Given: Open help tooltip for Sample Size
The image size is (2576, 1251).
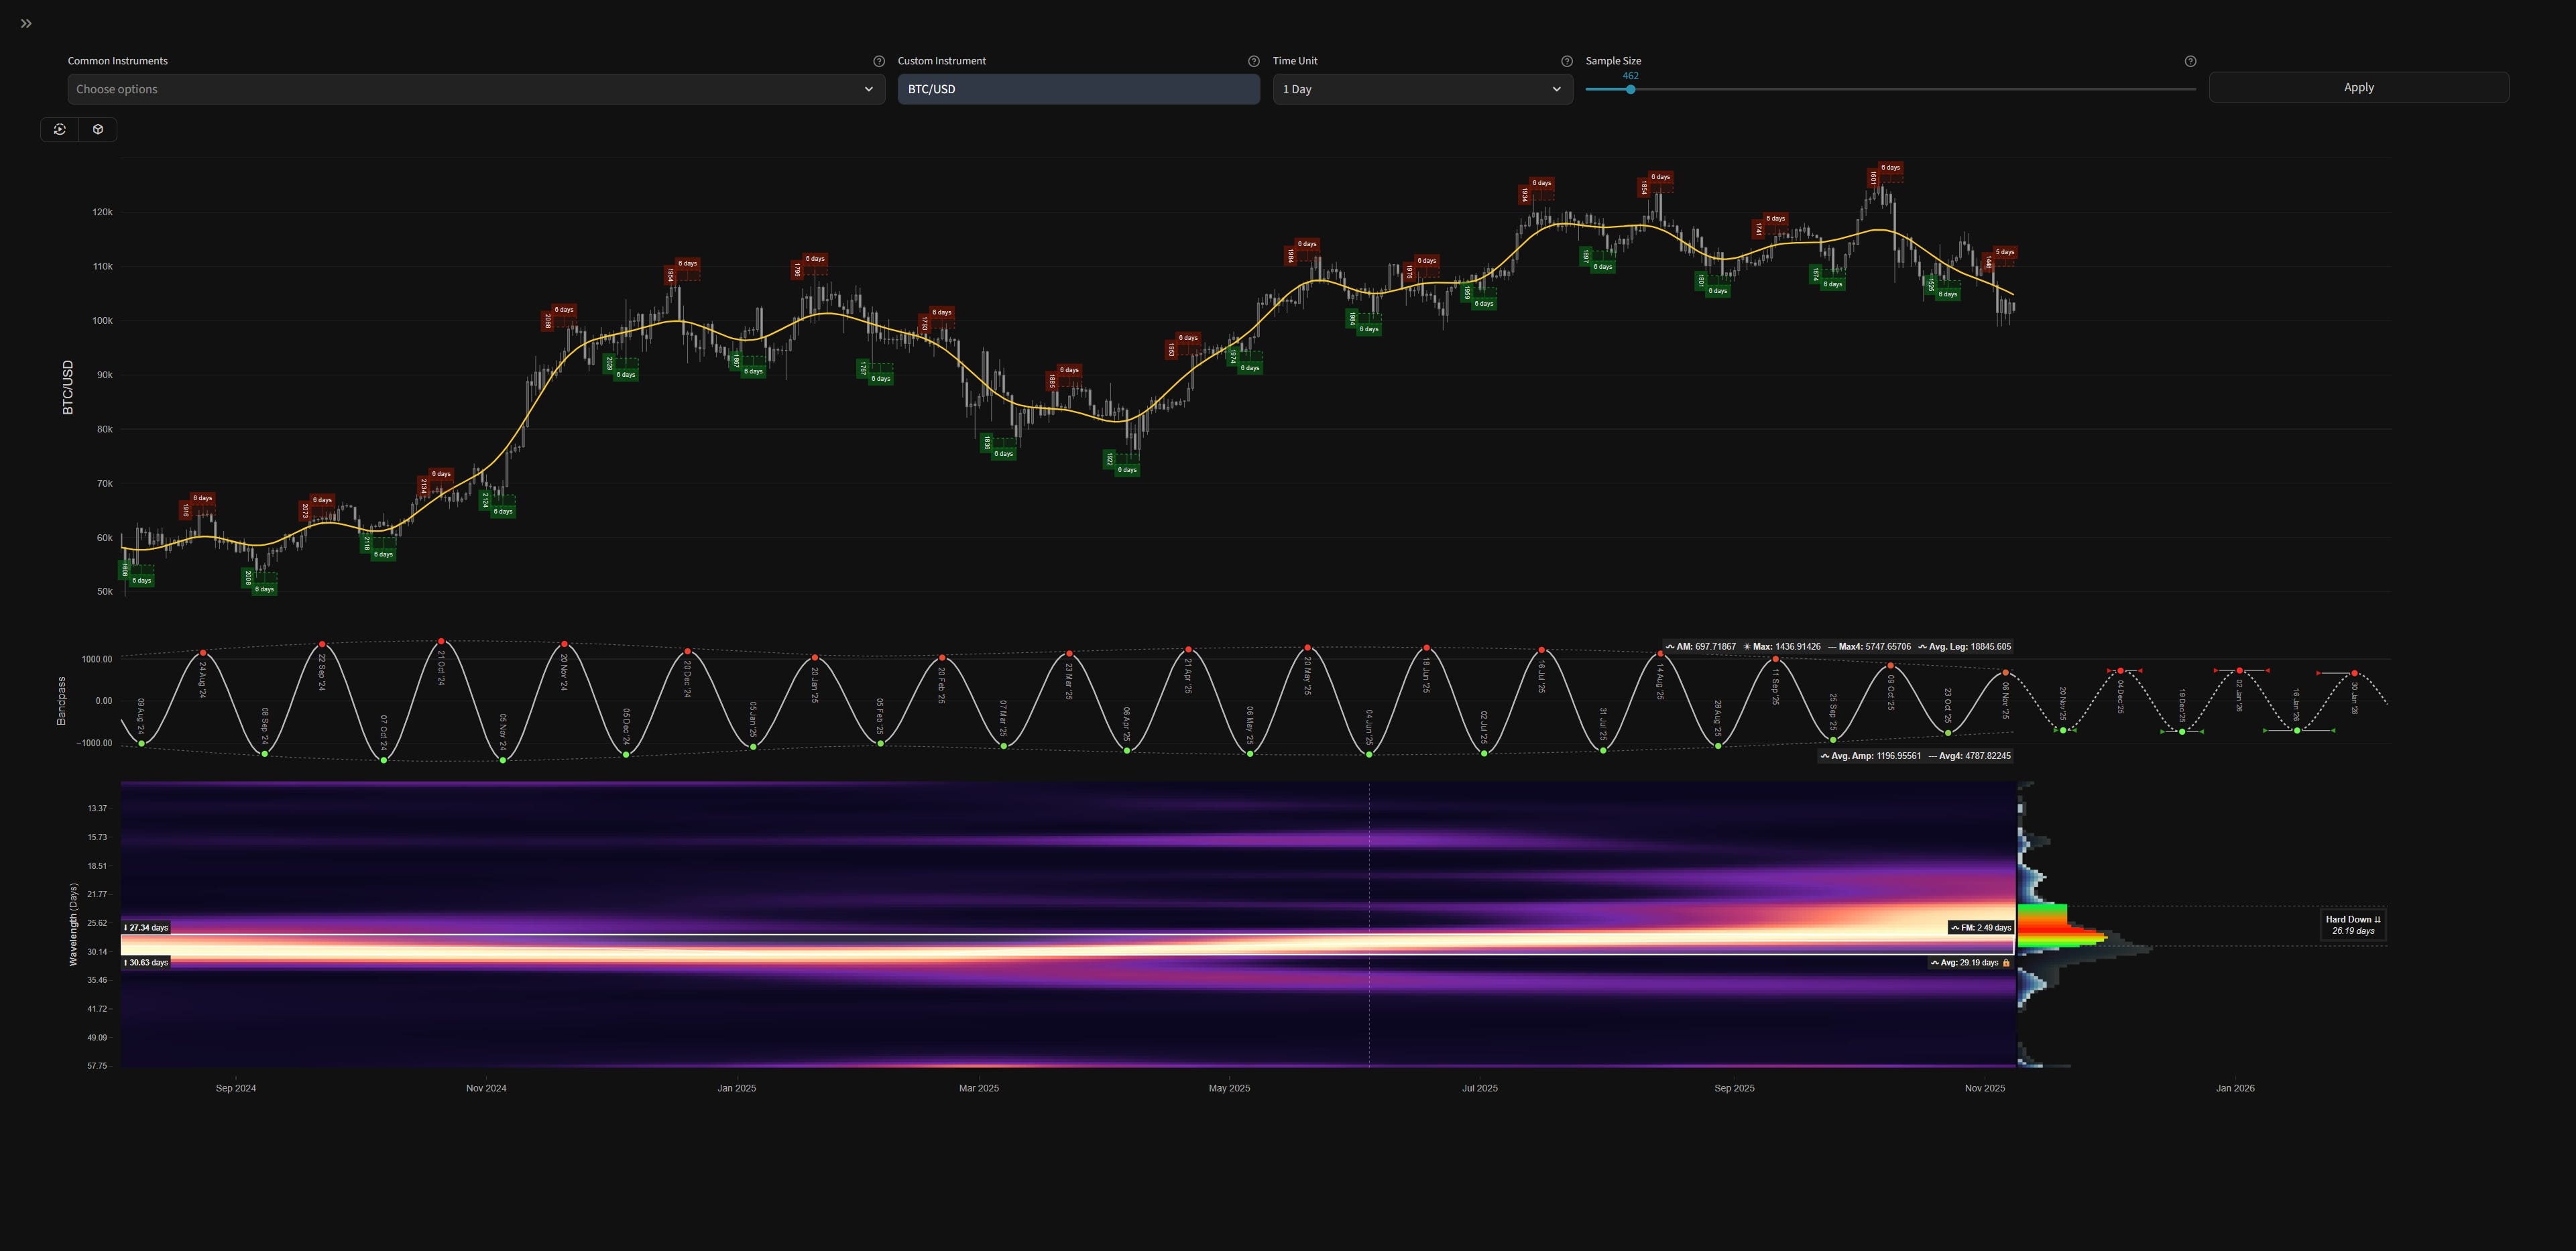Looking at the screenshot, I should point(2190,61).
